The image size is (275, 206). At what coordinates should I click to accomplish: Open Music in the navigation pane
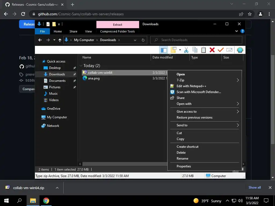[x=53, y=94]
